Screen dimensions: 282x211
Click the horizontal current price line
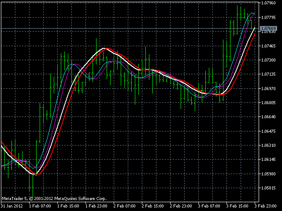coord(132,29)
